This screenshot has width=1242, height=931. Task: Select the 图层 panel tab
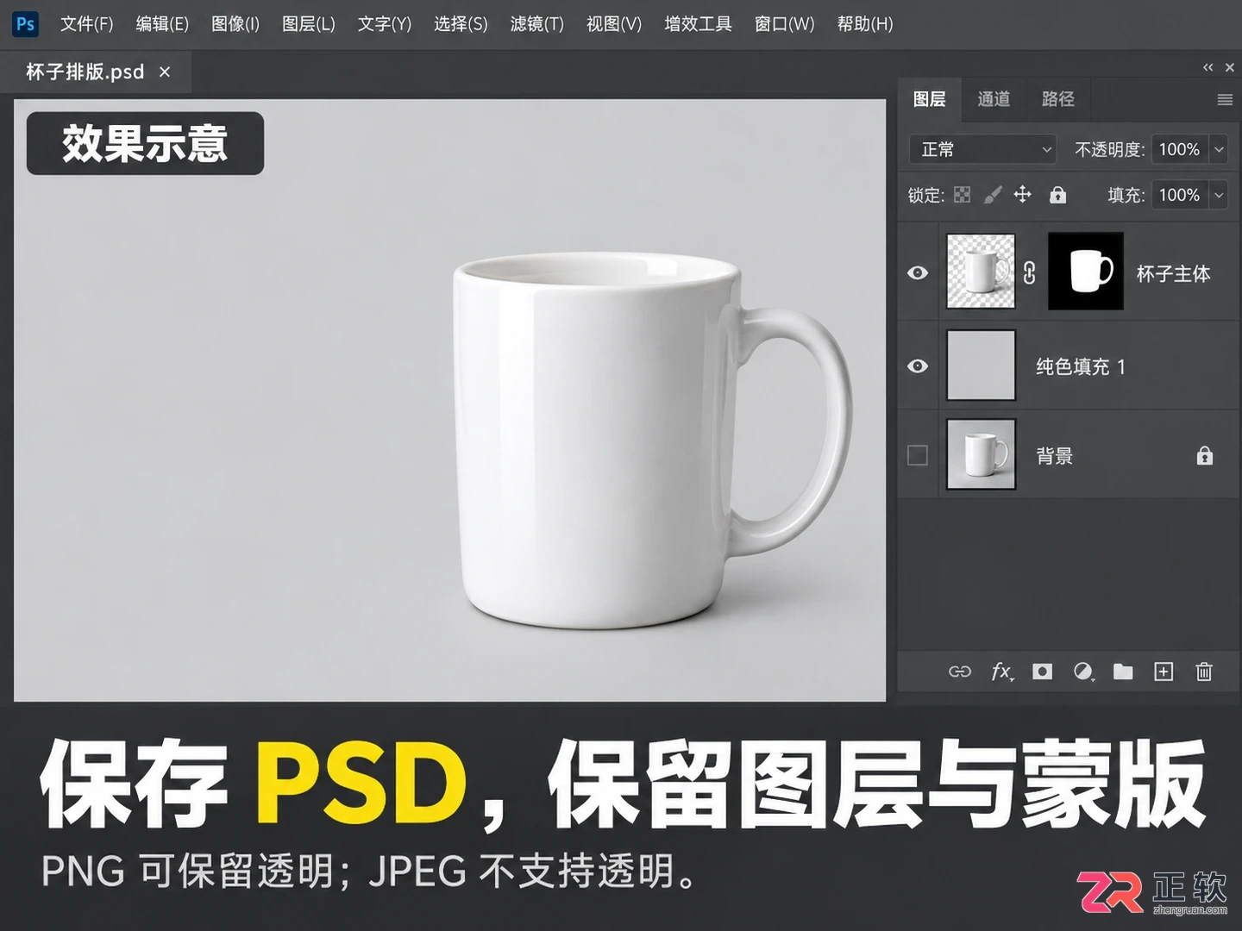pyautogui.click(x=929, y=99)
